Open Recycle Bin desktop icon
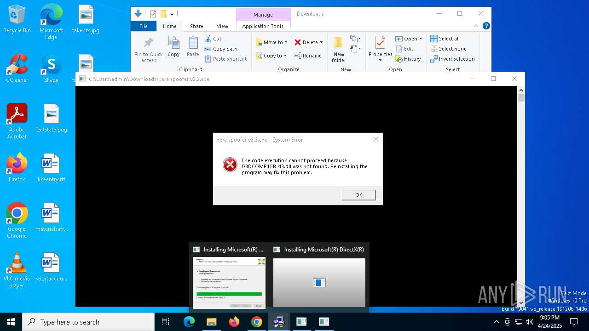Viewport: 589px width, 331px height. tap(17, 19)
